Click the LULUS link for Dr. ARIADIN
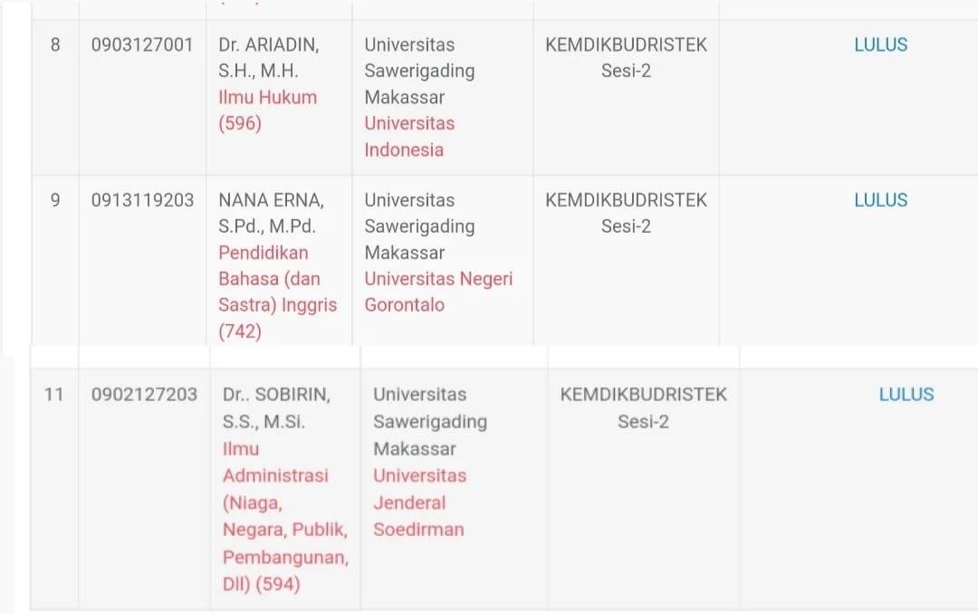The width and height of the screenshot is (978, 614). [881, 45]
